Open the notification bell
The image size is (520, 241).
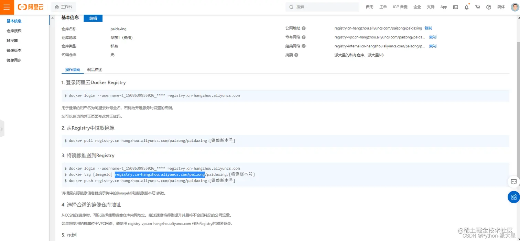(x=467, y=7)
